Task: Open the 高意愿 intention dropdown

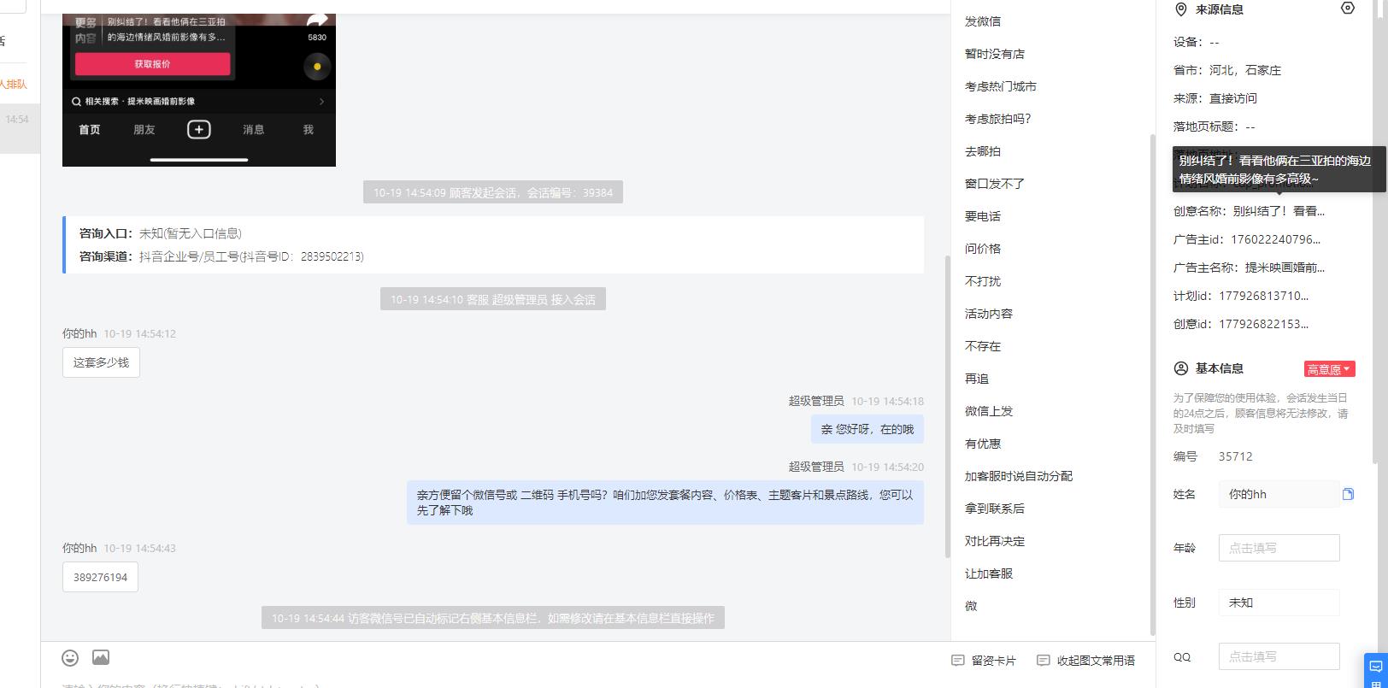Action: [x=1329, y=369]
